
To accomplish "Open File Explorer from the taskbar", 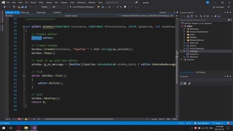I will click(26, 128).
